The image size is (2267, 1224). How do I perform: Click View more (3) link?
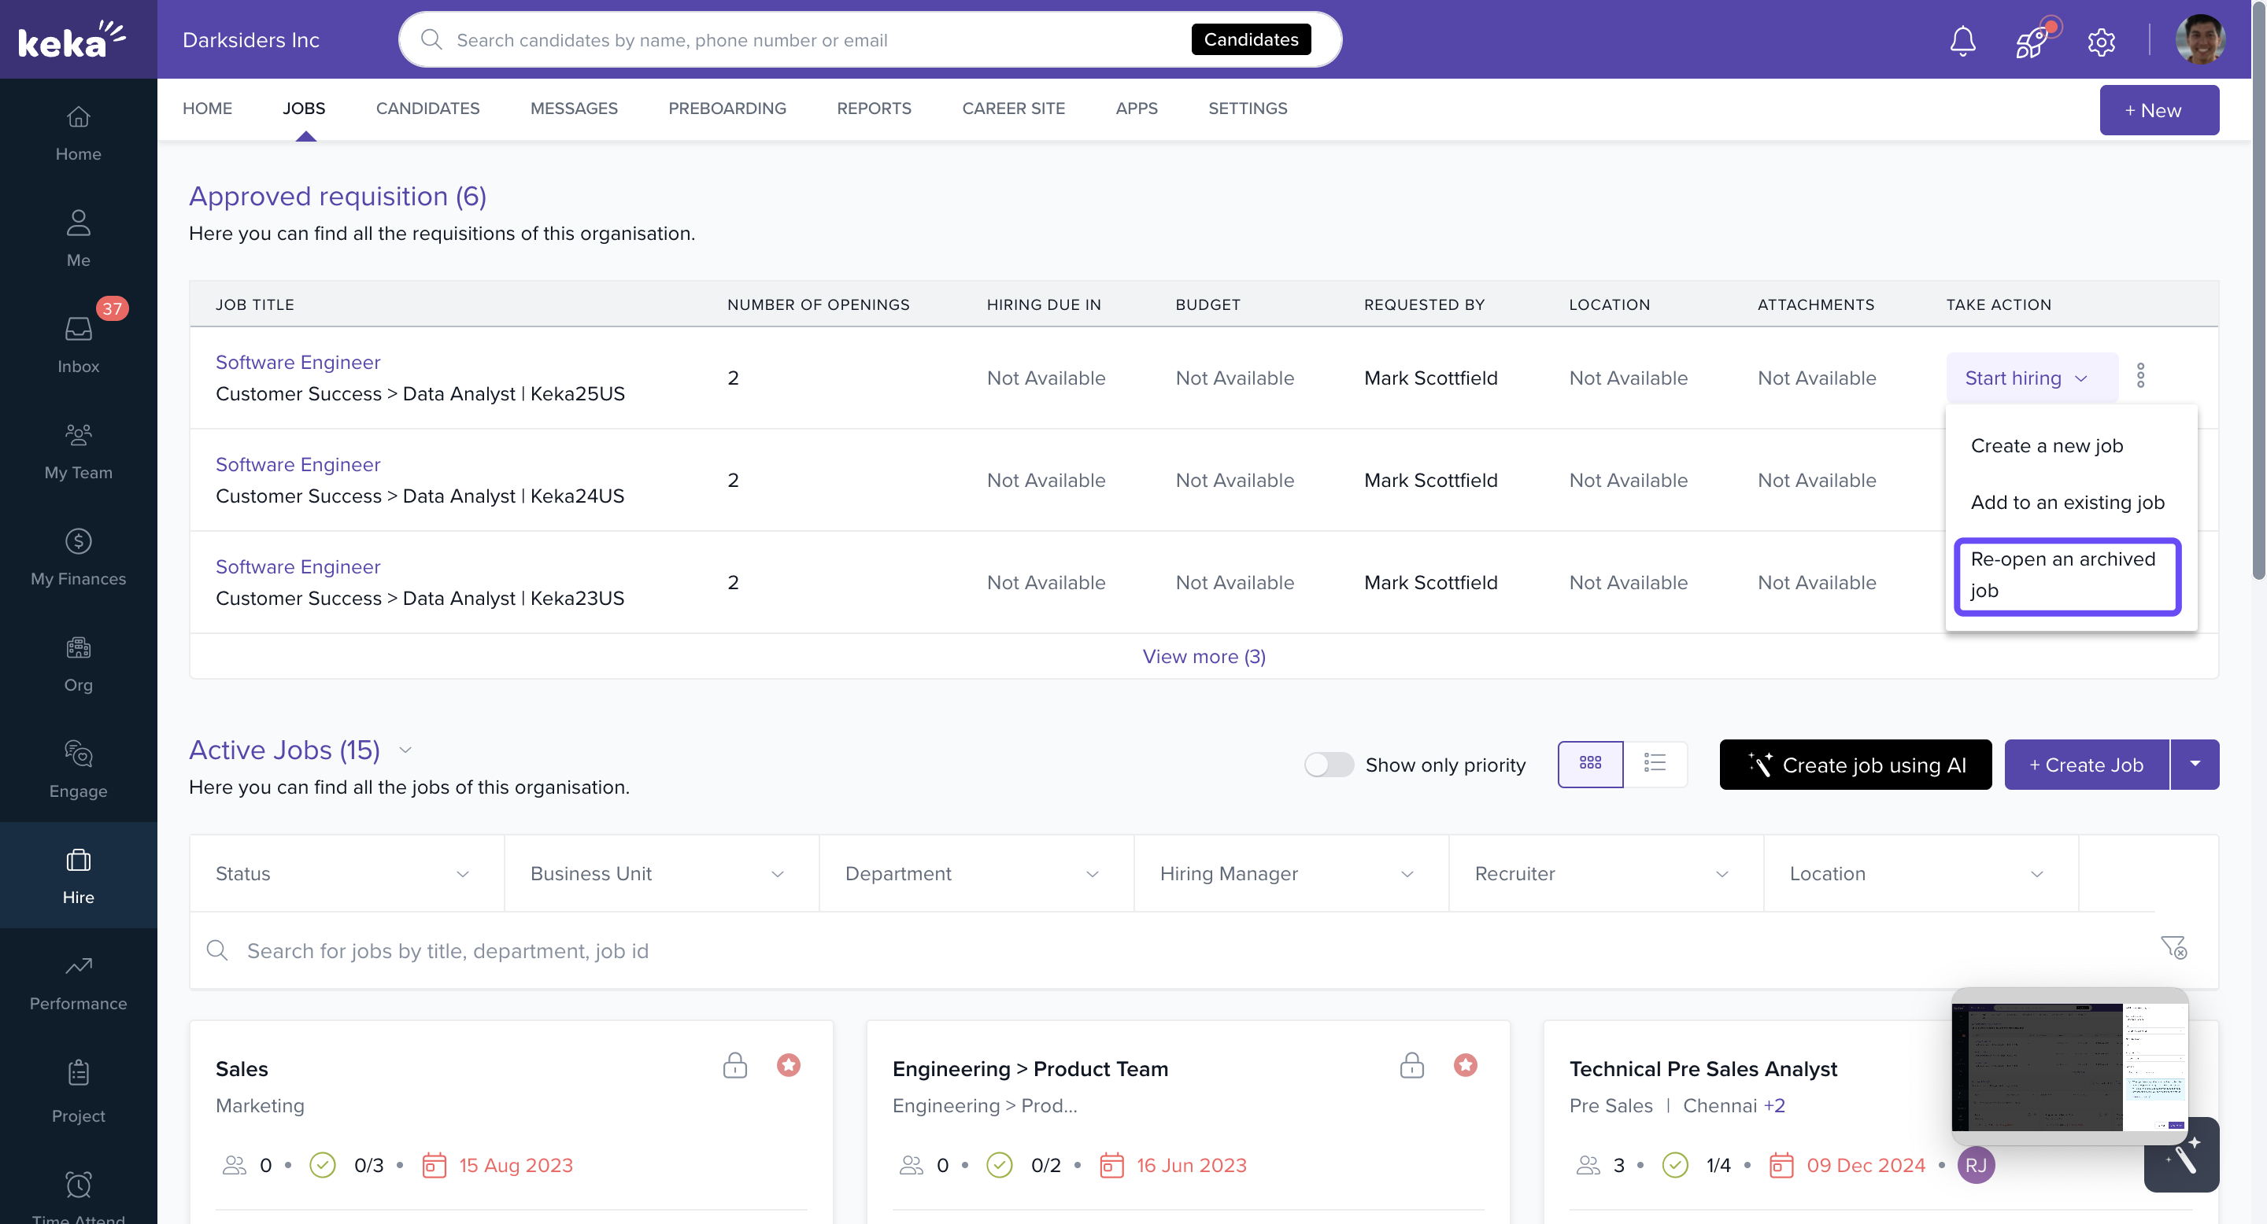pos(1203,656)
